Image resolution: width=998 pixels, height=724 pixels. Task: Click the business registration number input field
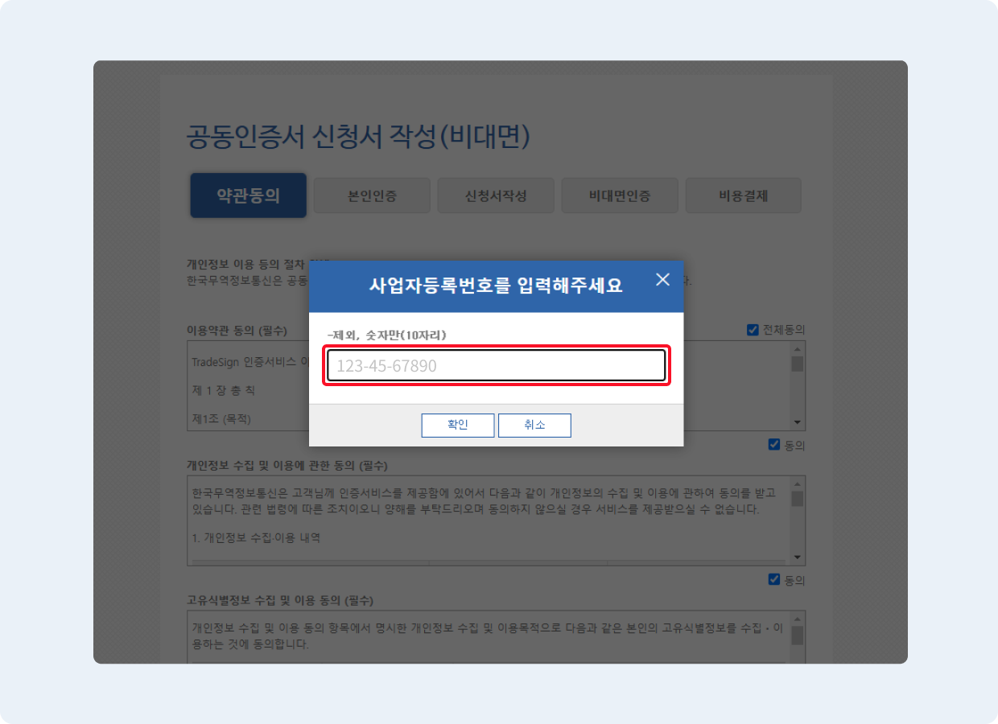tap(497, 364)
